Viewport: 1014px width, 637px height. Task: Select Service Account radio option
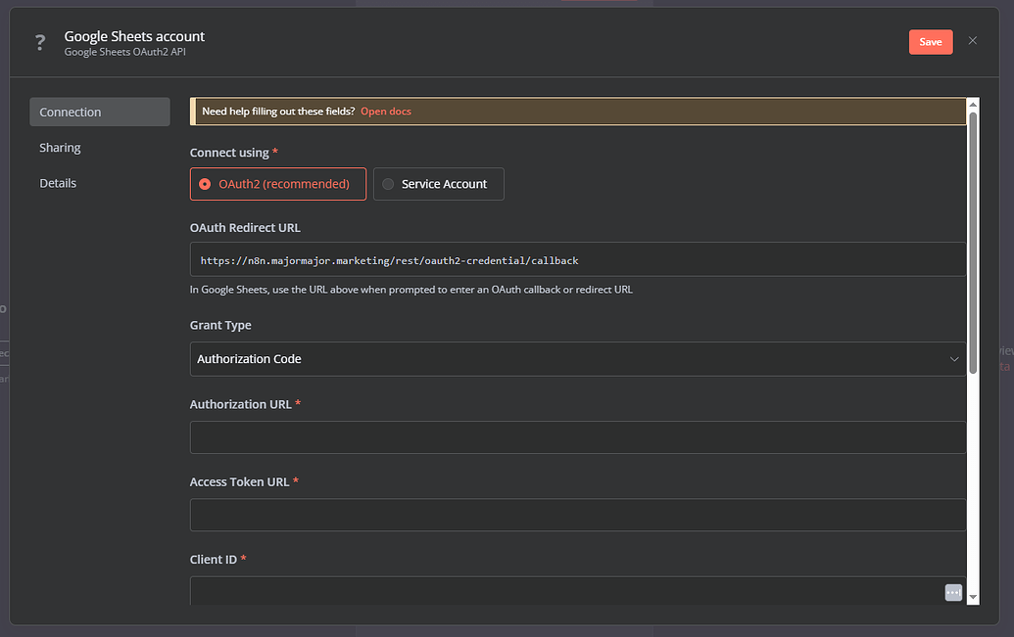point(439,184)
